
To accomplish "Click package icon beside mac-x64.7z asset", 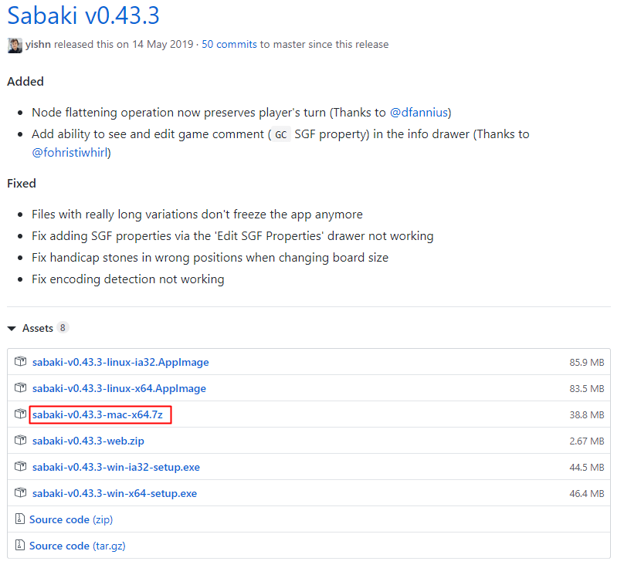I will coord(20,414).
